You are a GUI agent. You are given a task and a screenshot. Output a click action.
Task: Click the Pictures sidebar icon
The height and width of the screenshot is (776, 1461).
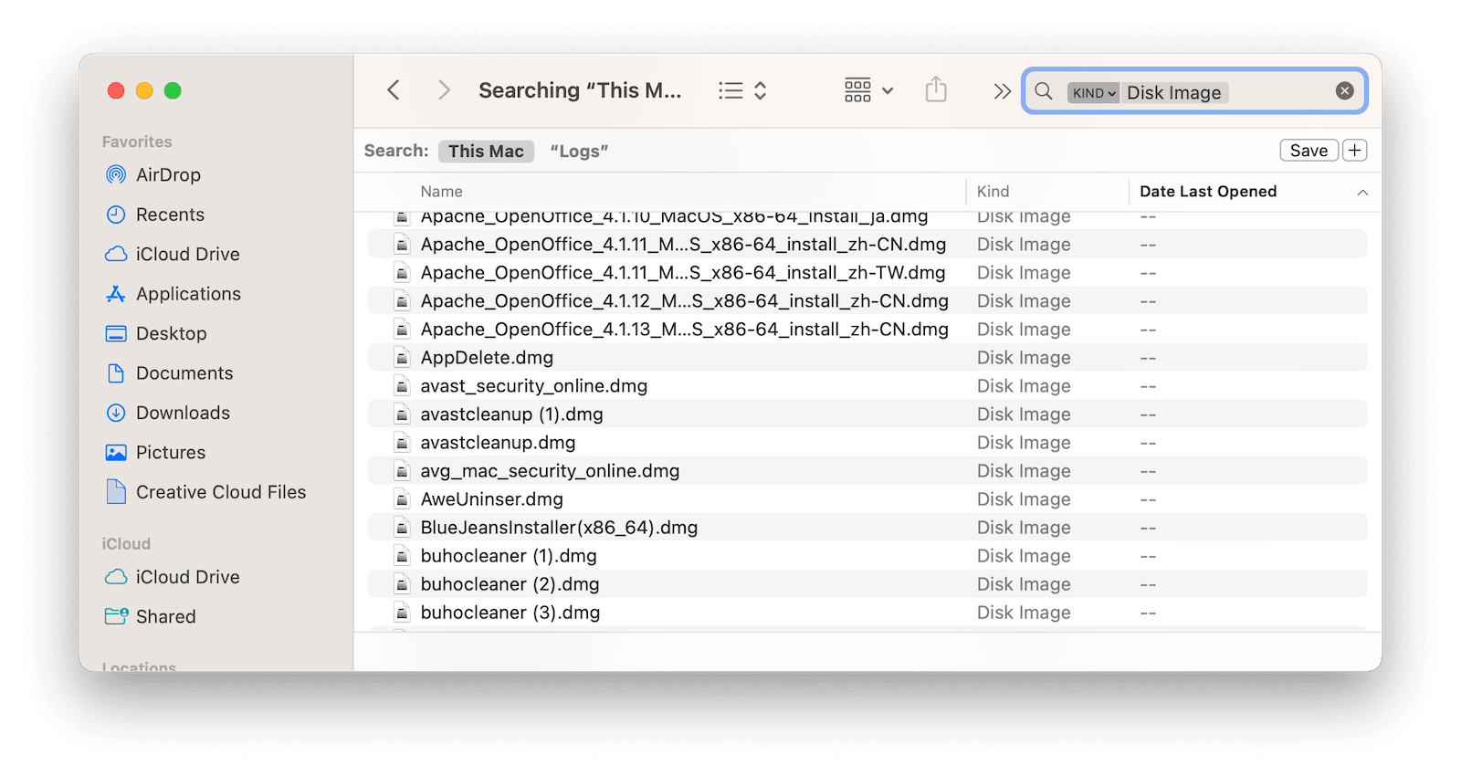point(116,453)
